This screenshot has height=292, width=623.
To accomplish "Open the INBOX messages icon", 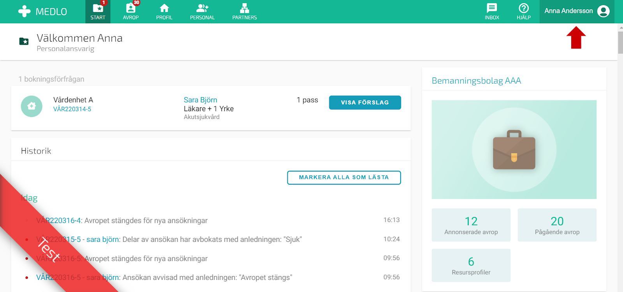I will click(x=492, y=12).
